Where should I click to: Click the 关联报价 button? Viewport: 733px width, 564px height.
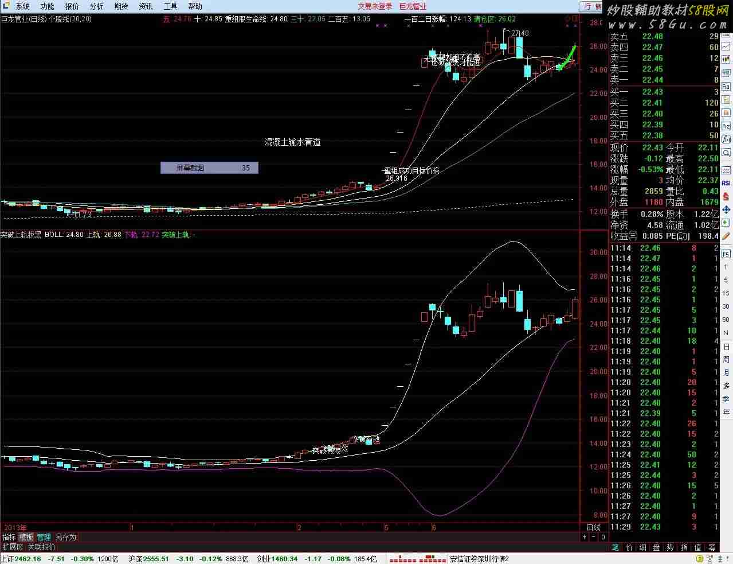pyautogui.click(x=41, y=547)
